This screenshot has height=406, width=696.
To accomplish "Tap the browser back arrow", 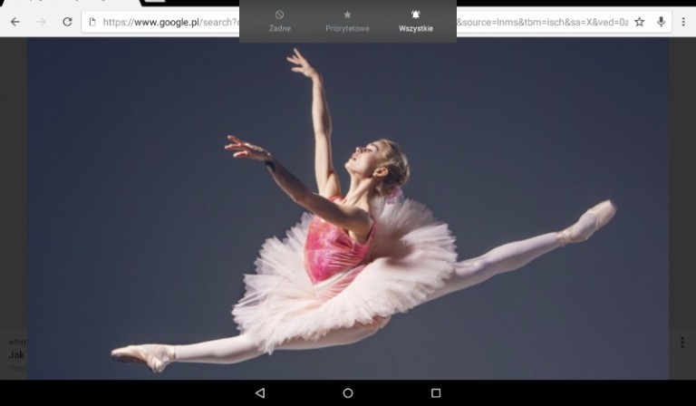I will pos(14,22).
